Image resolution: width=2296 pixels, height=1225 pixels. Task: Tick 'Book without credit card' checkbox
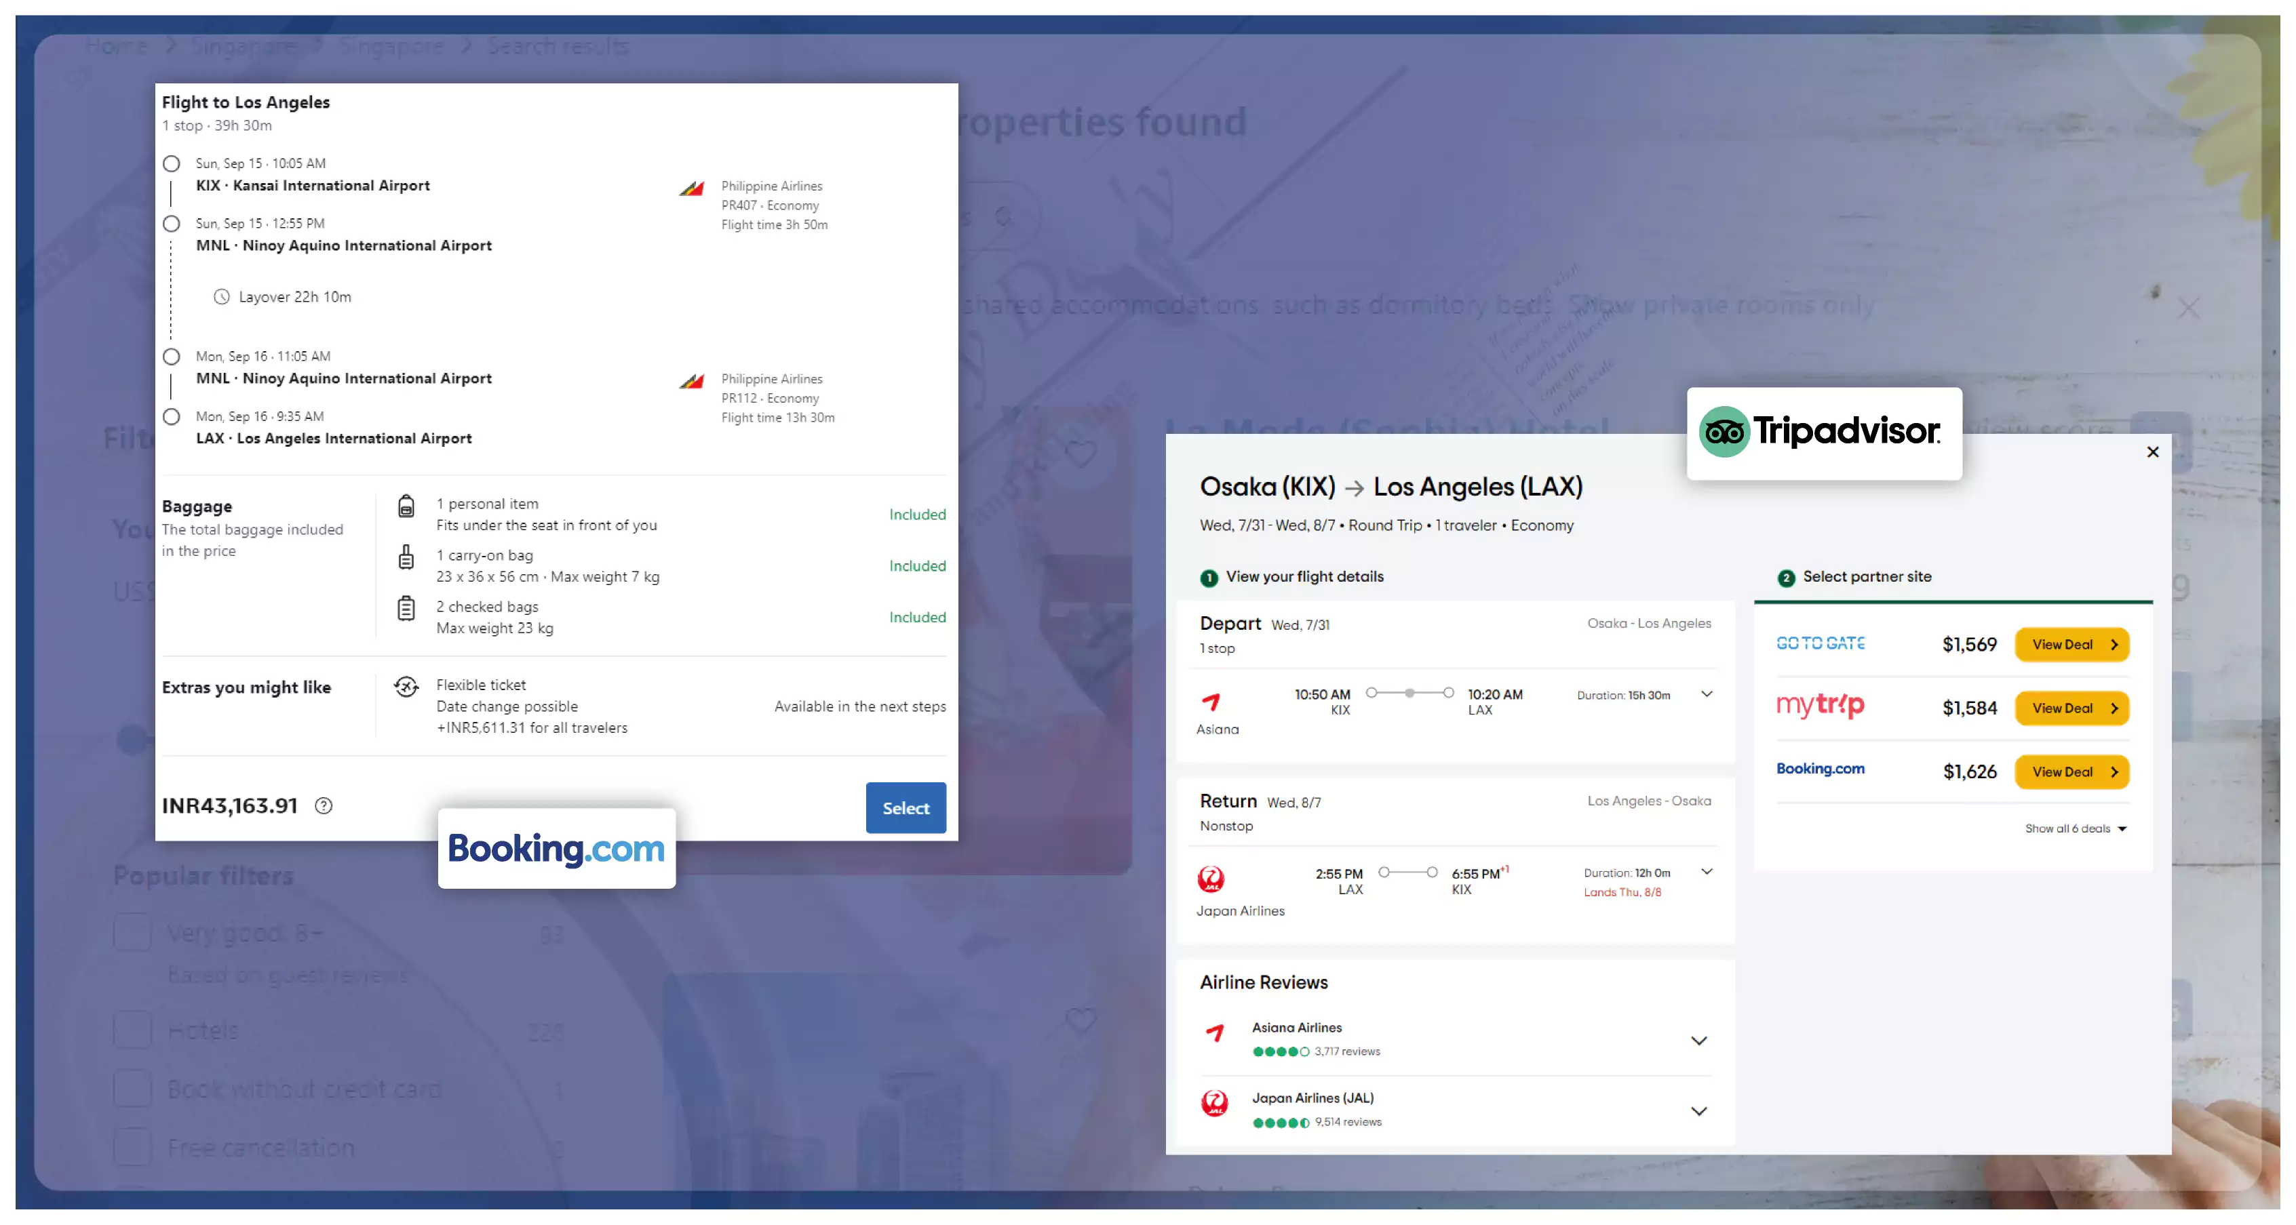point(132,1088)
